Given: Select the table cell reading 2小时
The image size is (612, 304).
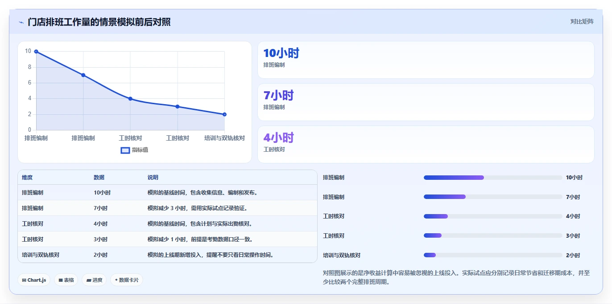Looking at the screenshot, I should coord(101,255).
